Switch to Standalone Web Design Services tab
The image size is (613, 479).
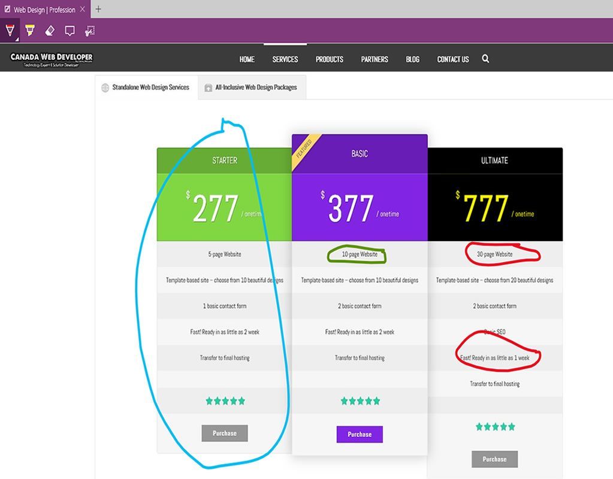pyautogui.click(x=147, y=87)
